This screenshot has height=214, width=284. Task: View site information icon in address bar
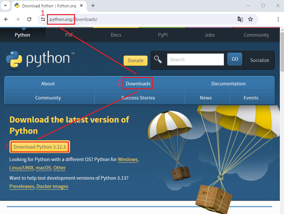[x=43, y=19]
